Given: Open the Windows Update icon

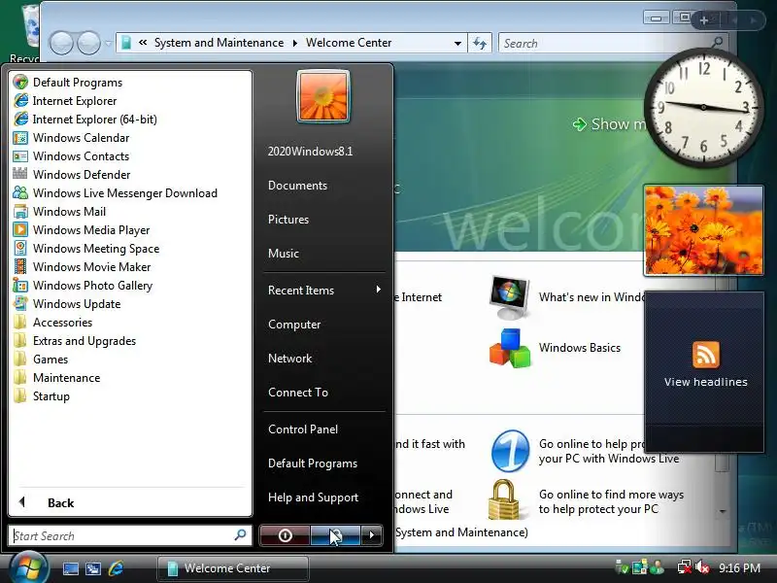Looking at the screenshot, I should [x=20, y=304].
